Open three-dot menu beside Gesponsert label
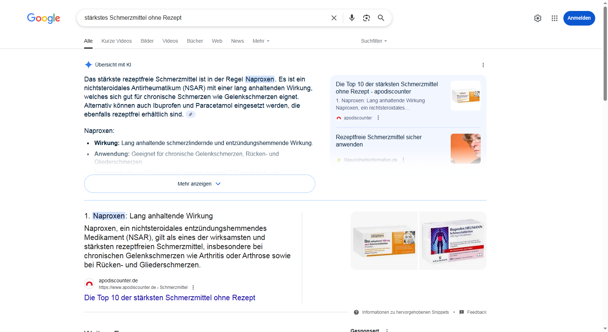This screenshot has height=332, width=608. pos(387,330)
